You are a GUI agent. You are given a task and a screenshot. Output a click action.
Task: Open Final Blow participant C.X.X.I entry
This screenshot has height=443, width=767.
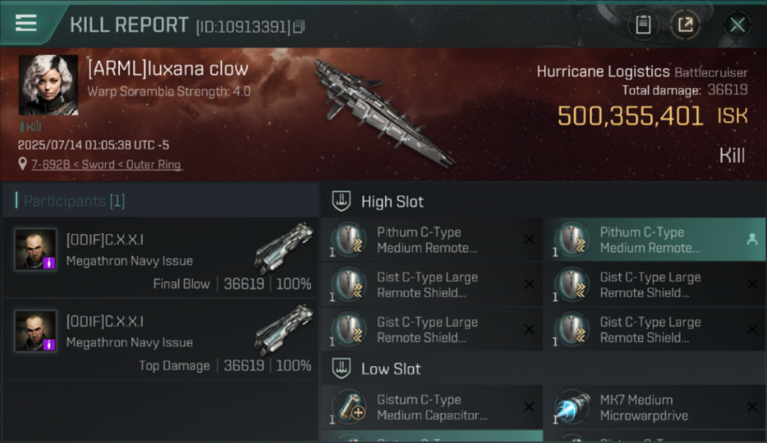(160, 257)
